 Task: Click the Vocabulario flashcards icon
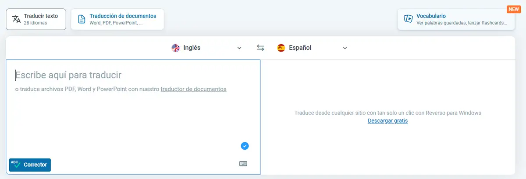tap(408, 19)
